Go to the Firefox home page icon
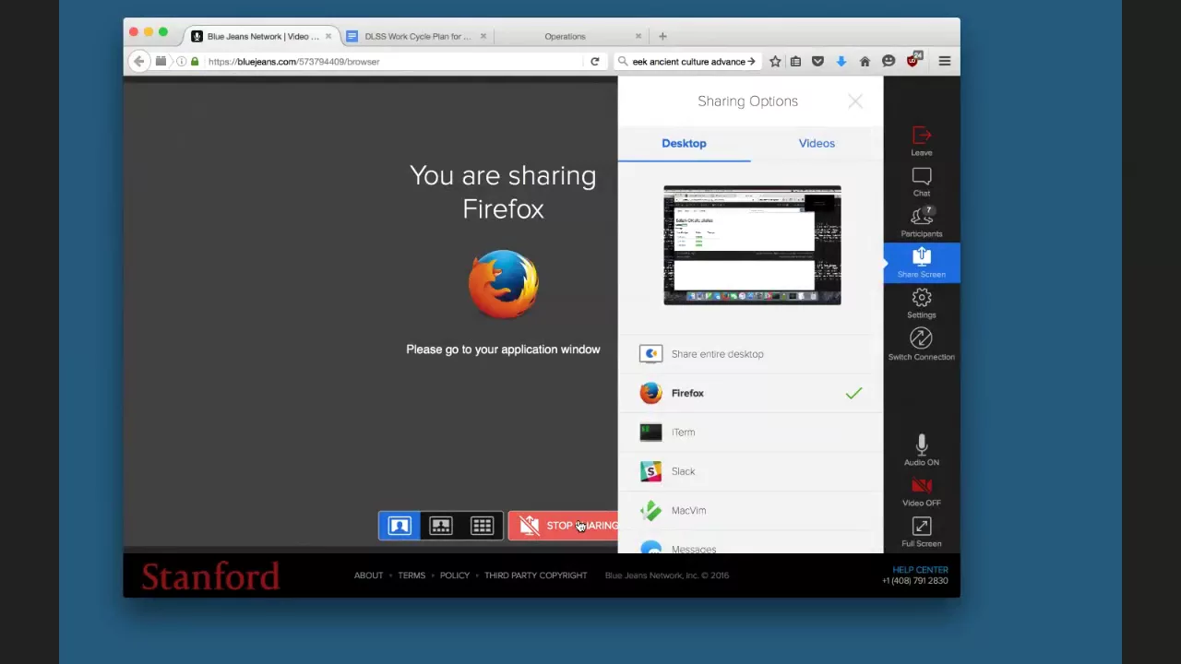The width and height of the screenshot is (1181, 664). coord(865,62)
